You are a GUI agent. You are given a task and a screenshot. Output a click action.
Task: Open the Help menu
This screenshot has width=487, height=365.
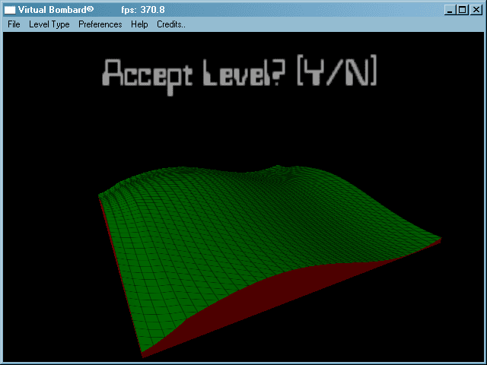pyautogui.click(x=139, y=24)
